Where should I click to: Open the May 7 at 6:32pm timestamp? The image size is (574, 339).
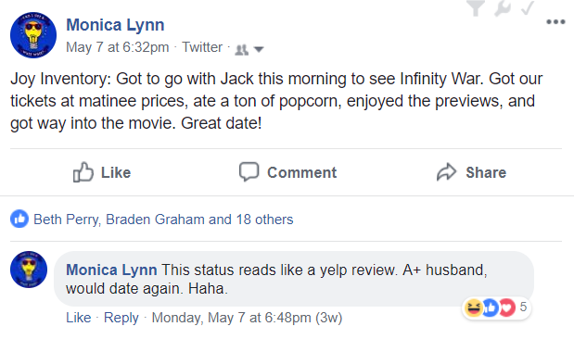click(118, 47)
